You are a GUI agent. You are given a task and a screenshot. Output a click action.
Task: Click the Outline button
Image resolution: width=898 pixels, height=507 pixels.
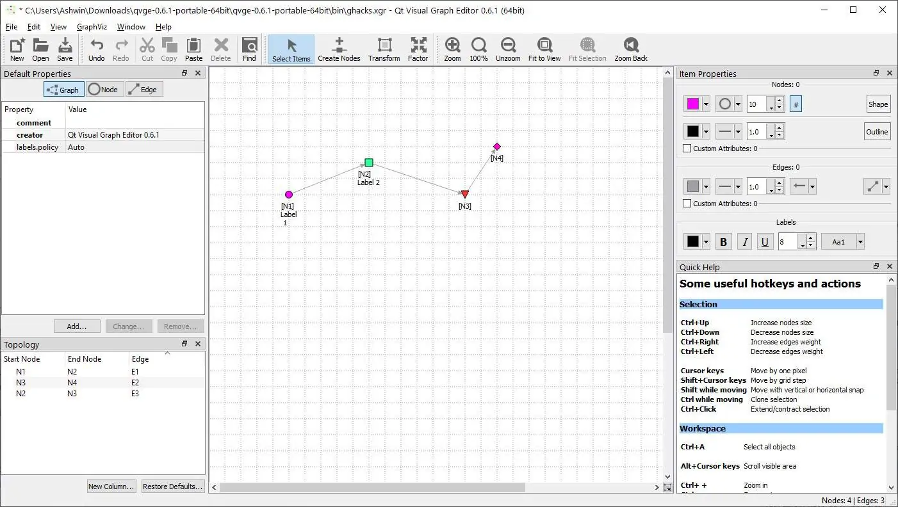pyautogui.click(x=877, y=132)
